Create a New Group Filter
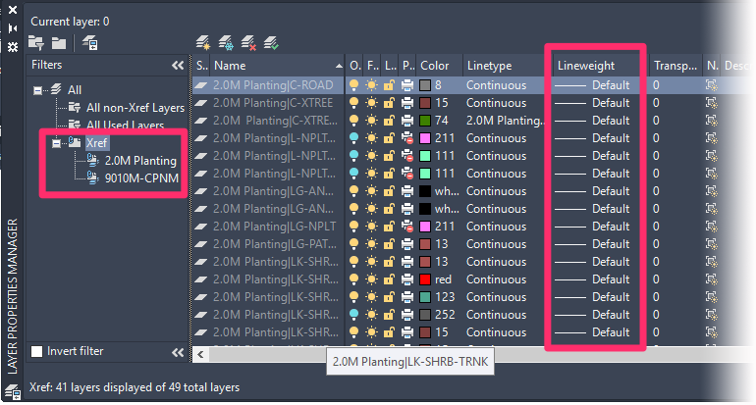This screenshot has height=405, width=756. [59, 43]
